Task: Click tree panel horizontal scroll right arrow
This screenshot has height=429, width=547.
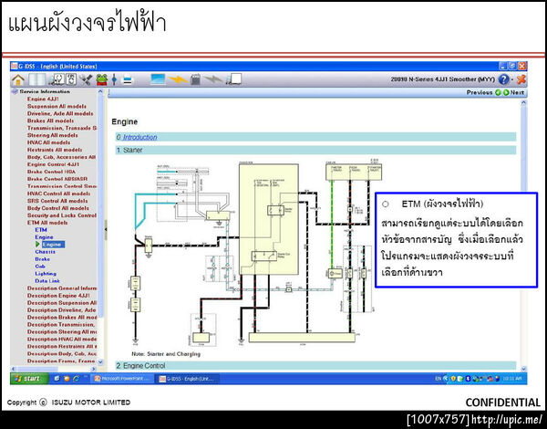Action: pos(94,369)
